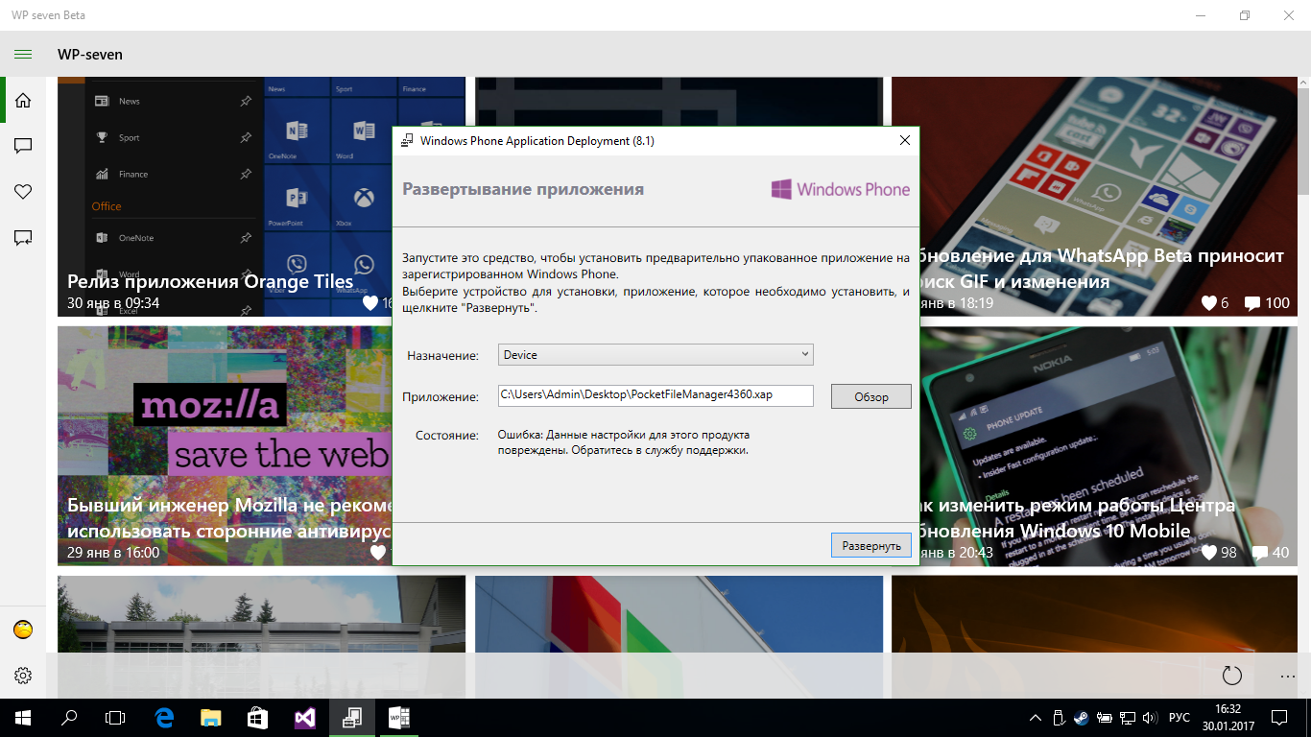Switch to Visual Studio on taskbar
The width and height of the screenshot is (1311, 737).
(x=304, y=717)
